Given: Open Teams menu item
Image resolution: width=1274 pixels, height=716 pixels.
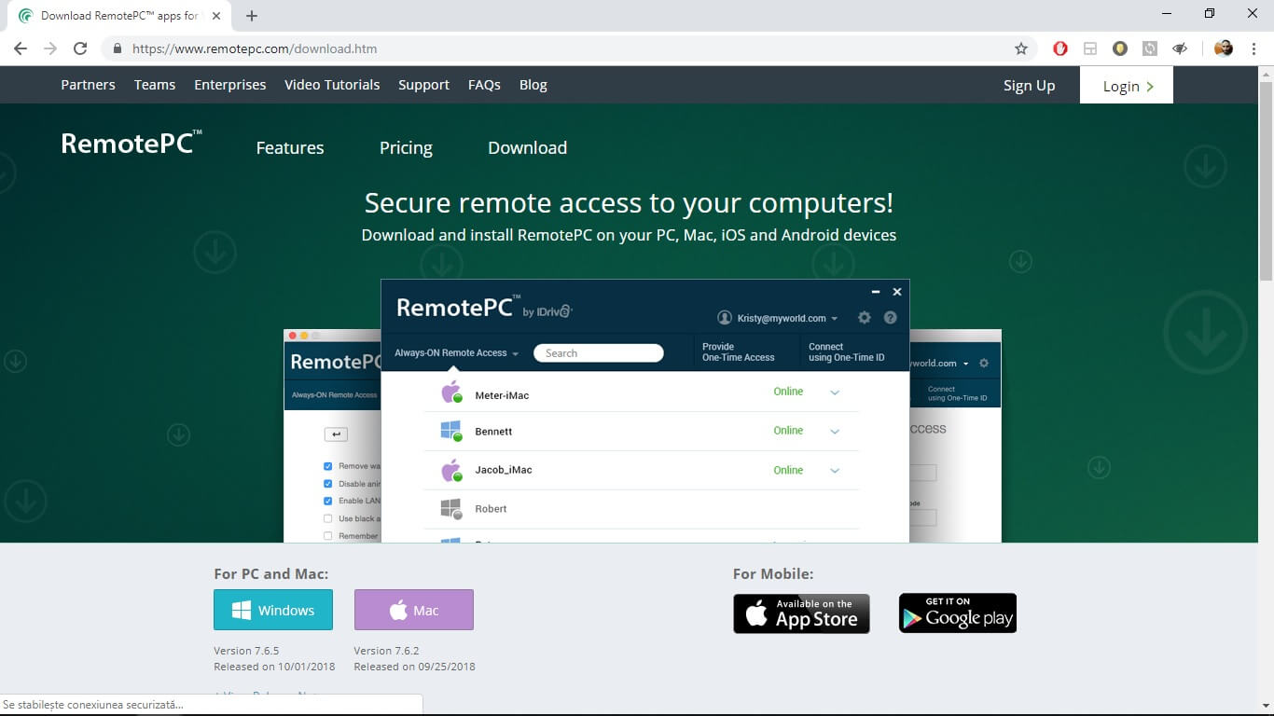Looking at the screenshot, I should pos(155,85).
